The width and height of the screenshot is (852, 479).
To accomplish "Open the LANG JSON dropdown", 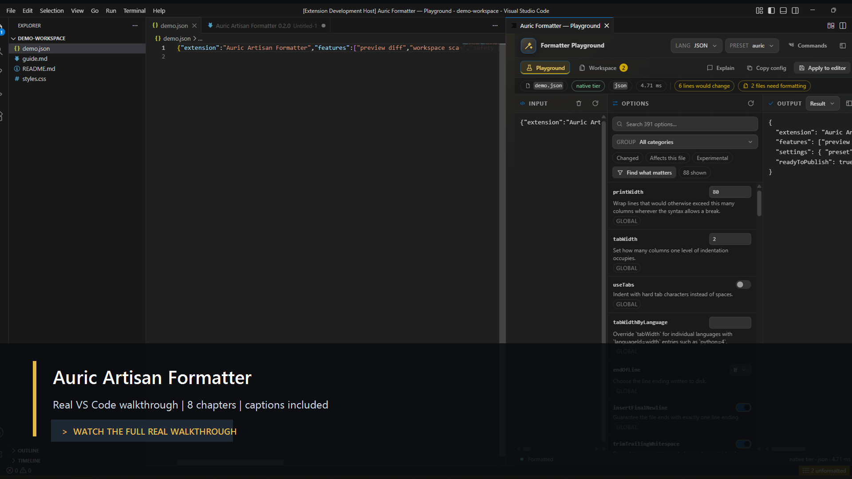I will 696,46.
